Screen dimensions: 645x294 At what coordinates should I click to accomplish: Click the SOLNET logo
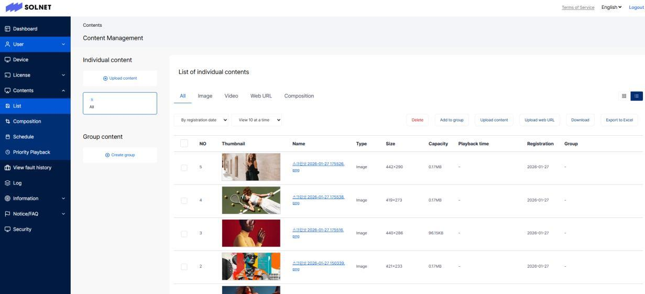[29, 7]
